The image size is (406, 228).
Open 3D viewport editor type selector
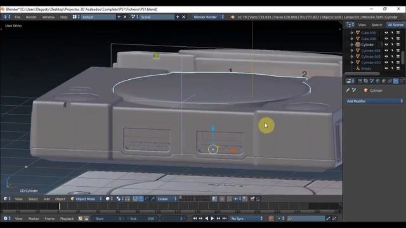point(7,199)
